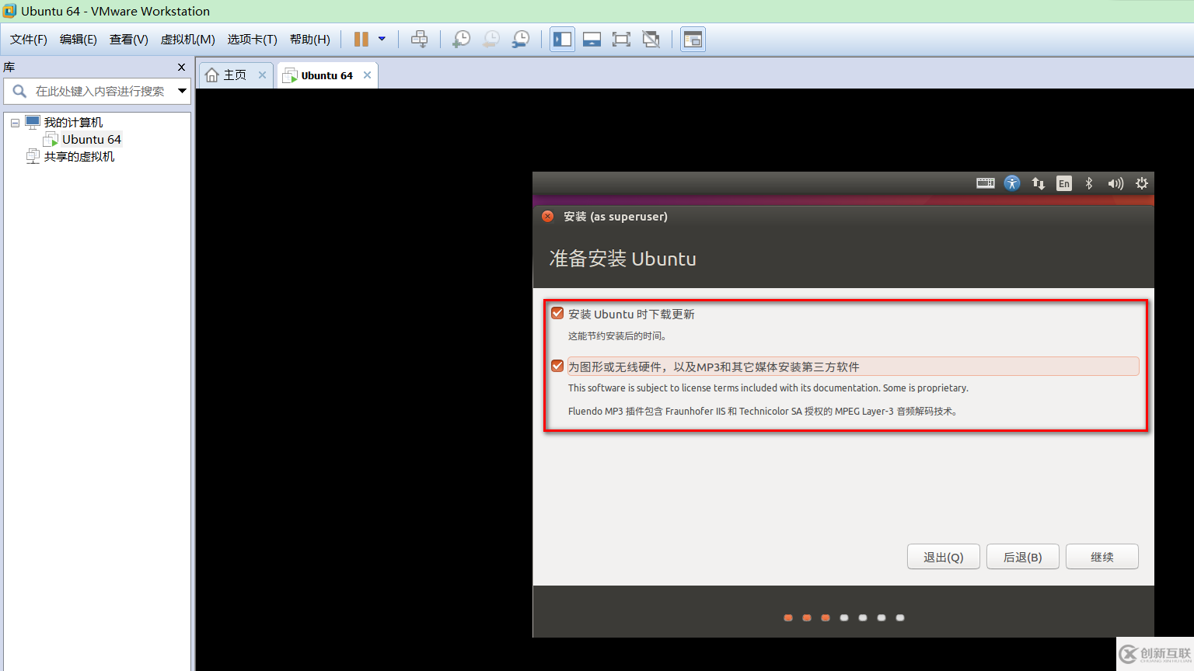Close the 库 library panel

pyautogui.click(x=182, y=68)
